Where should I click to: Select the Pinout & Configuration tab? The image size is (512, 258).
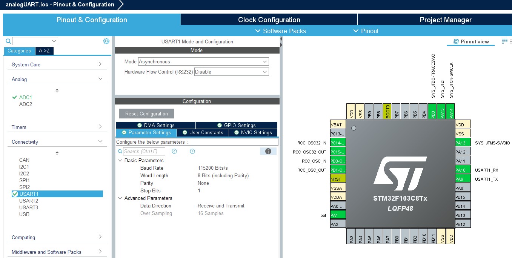point(92,20)
